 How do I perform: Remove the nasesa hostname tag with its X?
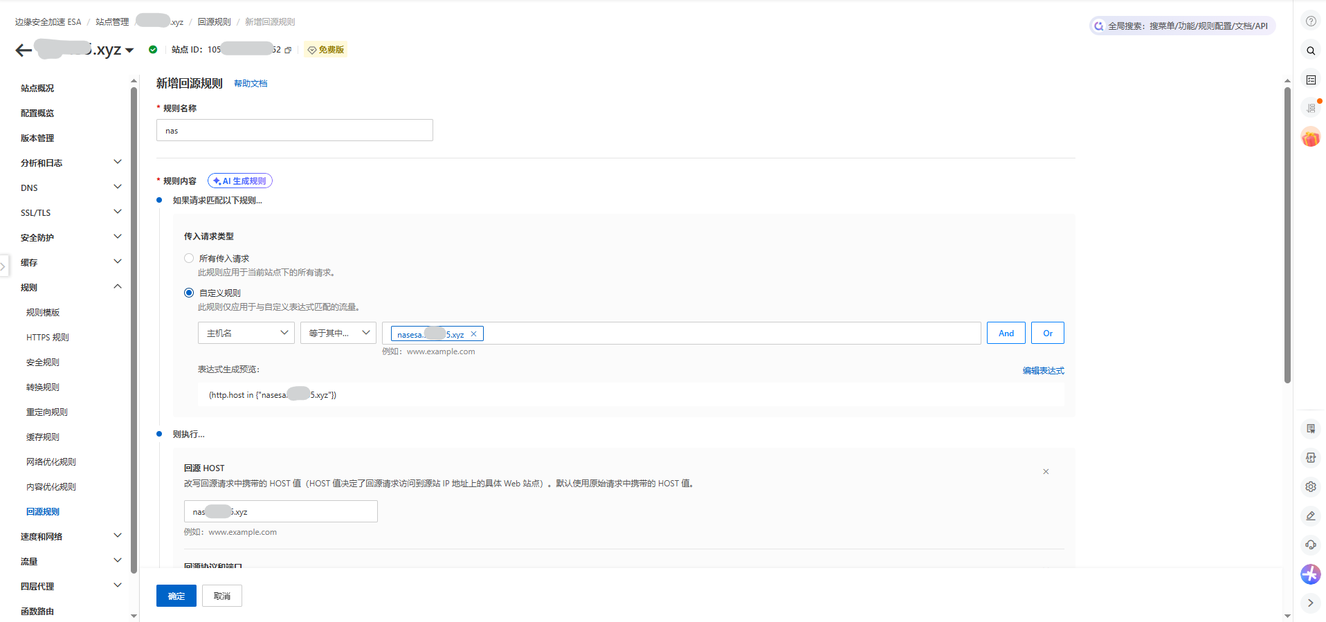point(473,334)
